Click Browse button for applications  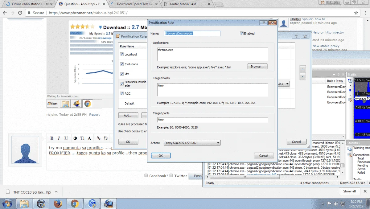click(x=257, y=66)
